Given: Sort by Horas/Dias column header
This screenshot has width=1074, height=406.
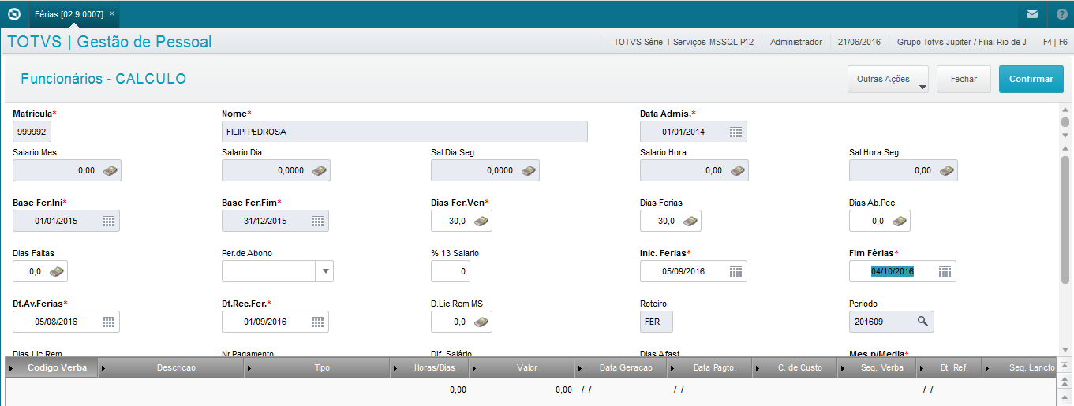Looking at the screenshot, I should (x=430, y=368).
